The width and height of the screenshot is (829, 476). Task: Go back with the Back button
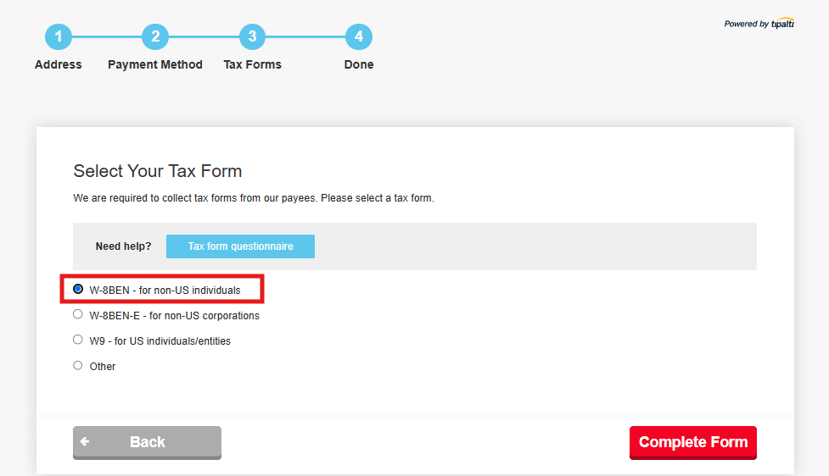pos(147,442)
